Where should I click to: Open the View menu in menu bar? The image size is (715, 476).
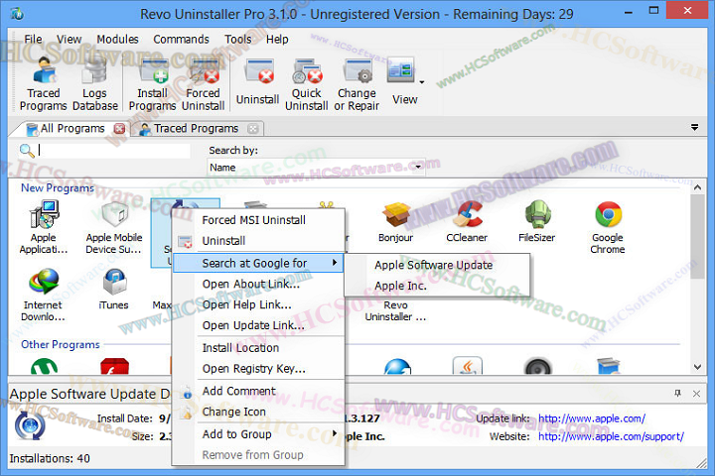pos(69,40)
